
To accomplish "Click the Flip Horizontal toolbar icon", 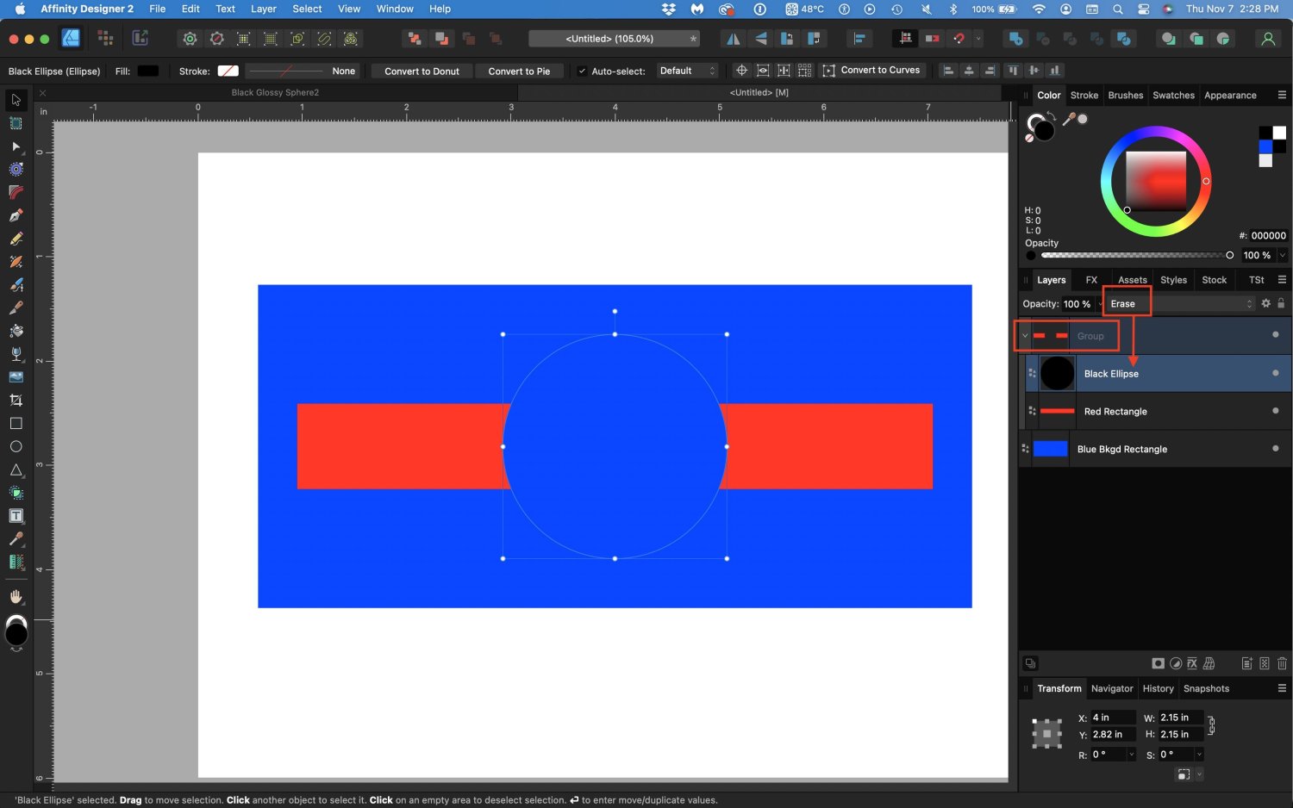I will (x=733, y=39).
